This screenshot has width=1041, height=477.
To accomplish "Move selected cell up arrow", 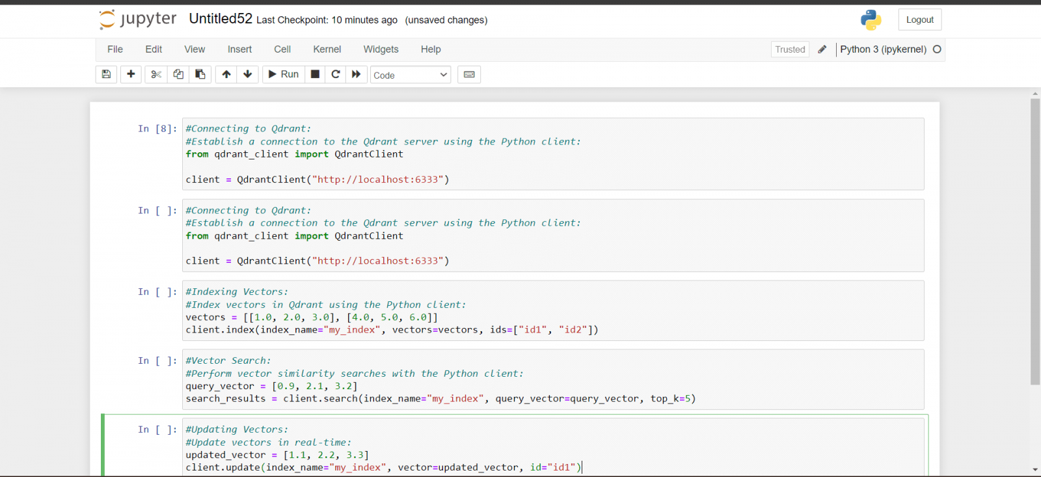I will [x=226, y=74].
